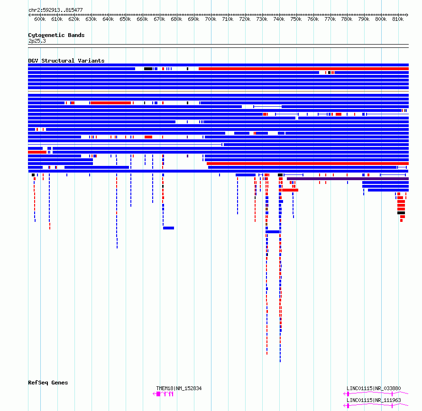Click the 740k ruler tick label
The height and width of the screenshot is (411, 422).
tap(279, 19)
